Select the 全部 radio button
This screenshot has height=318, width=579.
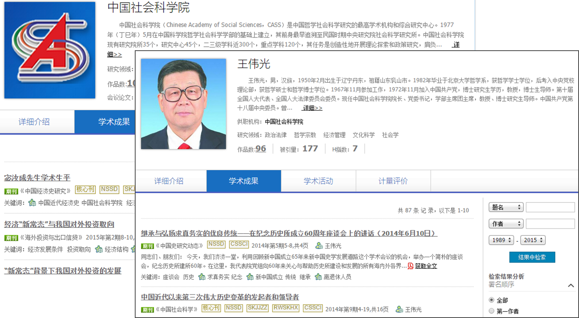coord(491,300)
